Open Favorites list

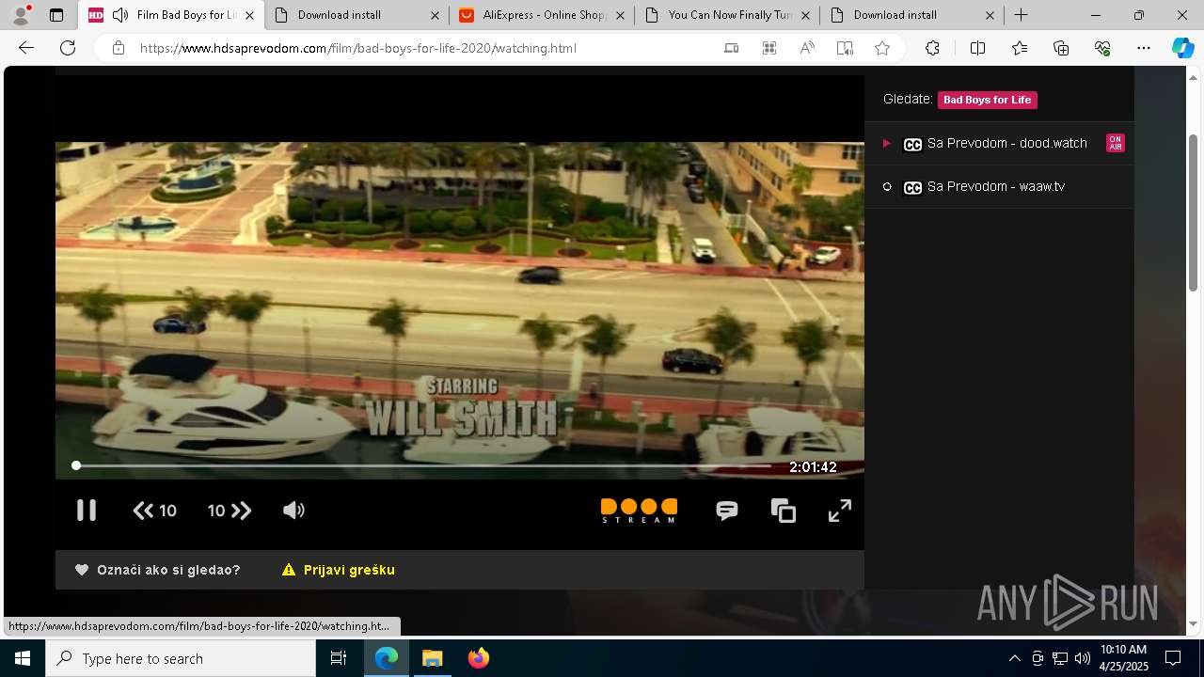point(1020,48)
